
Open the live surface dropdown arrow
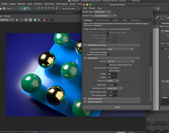click(x=60, y=8)
